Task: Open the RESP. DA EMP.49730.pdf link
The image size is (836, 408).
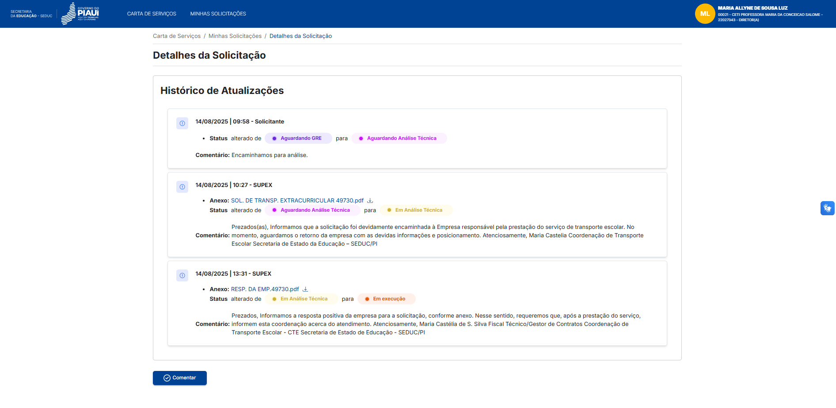Action: (x=265, y=289)
